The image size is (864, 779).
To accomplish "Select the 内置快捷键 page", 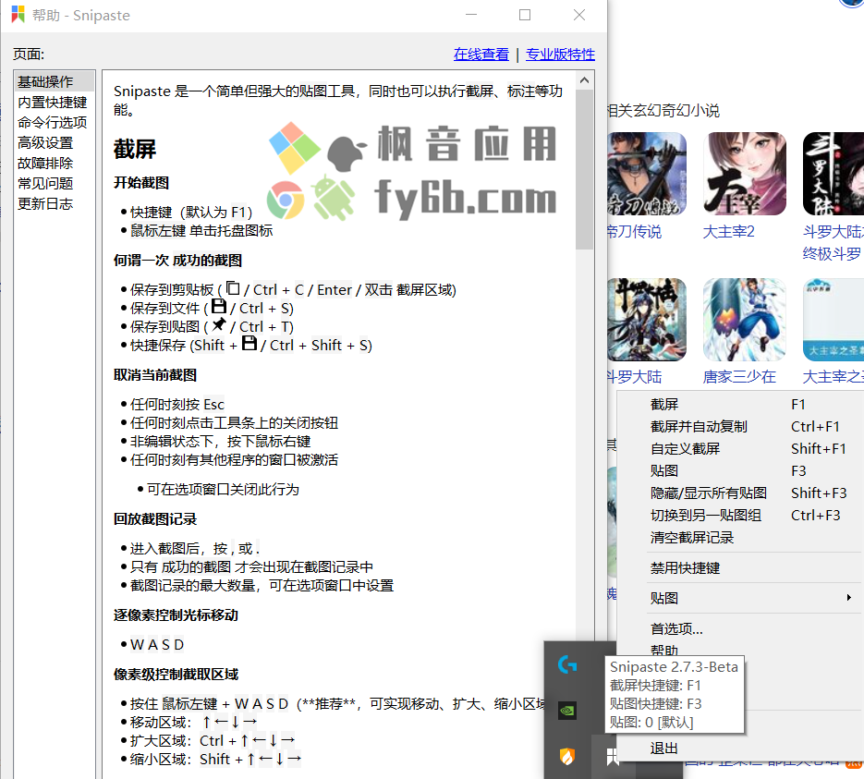I will [x=53, y=103].
